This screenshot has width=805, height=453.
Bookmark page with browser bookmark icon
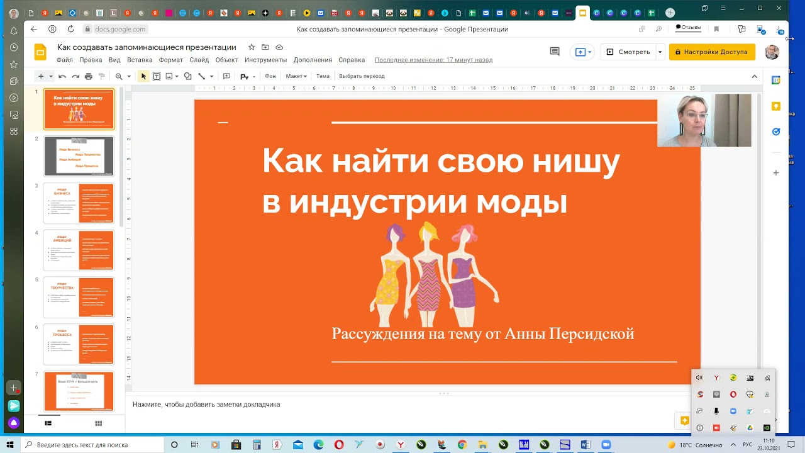[716, 29]
